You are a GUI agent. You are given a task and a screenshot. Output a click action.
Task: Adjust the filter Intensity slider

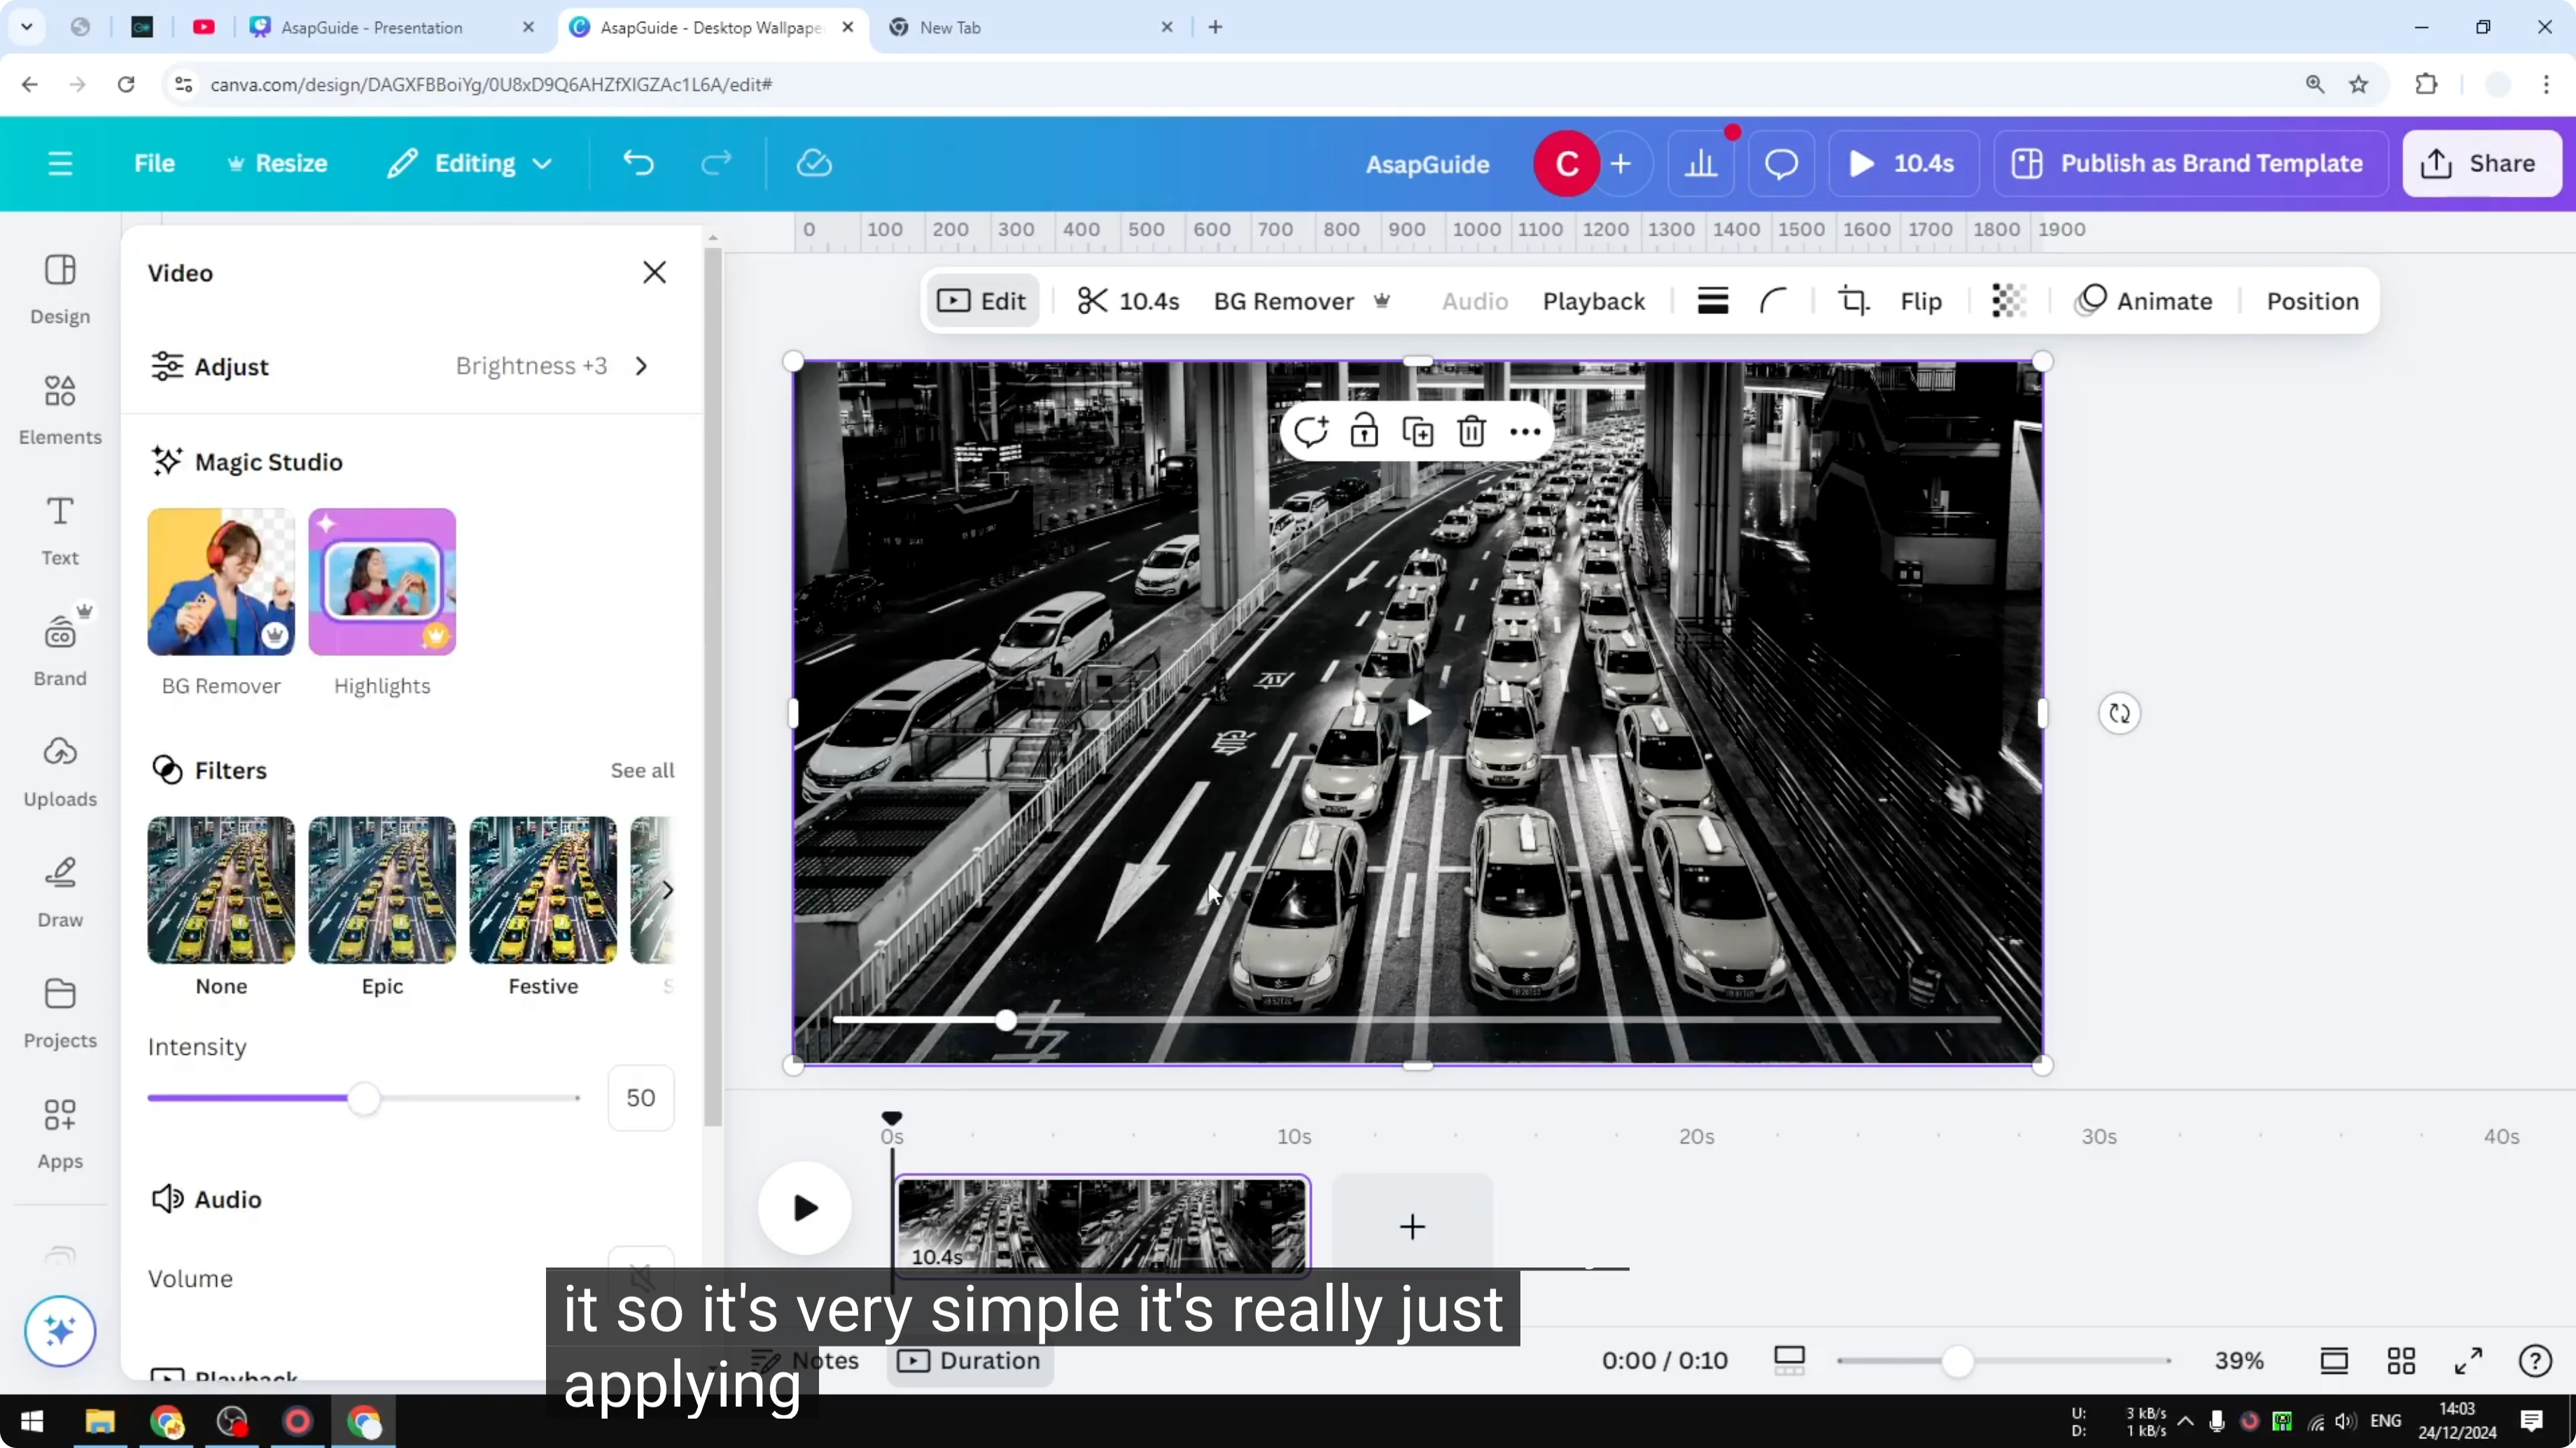364,1098
